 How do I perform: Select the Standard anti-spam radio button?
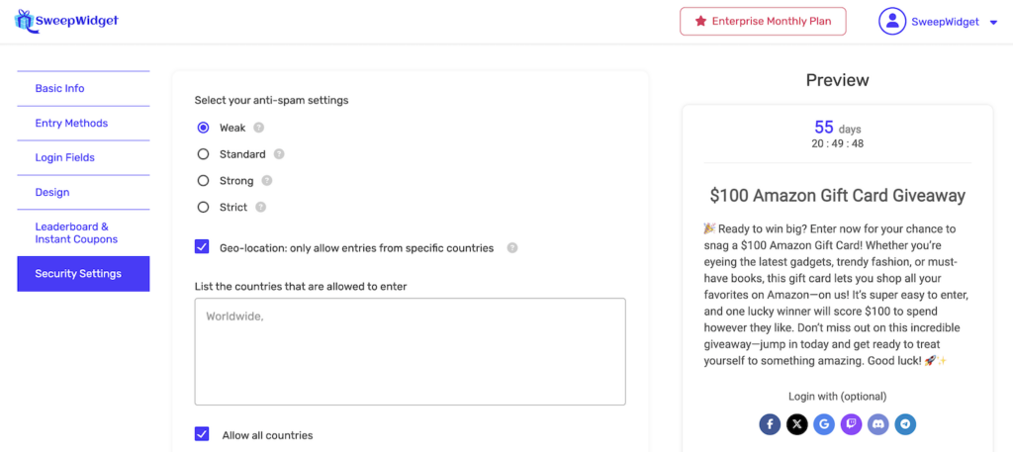click(204, 154)
